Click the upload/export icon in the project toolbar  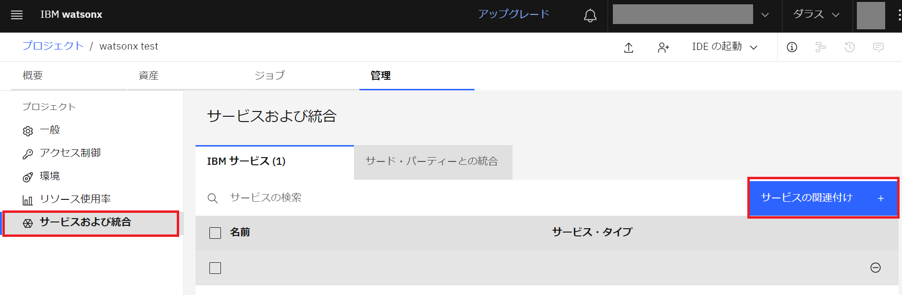pos(628,47)
